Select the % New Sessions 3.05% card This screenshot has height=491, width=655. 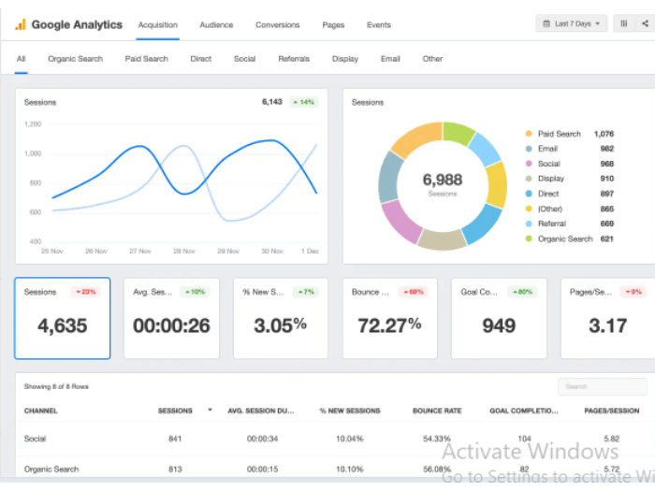coord(281,318)
